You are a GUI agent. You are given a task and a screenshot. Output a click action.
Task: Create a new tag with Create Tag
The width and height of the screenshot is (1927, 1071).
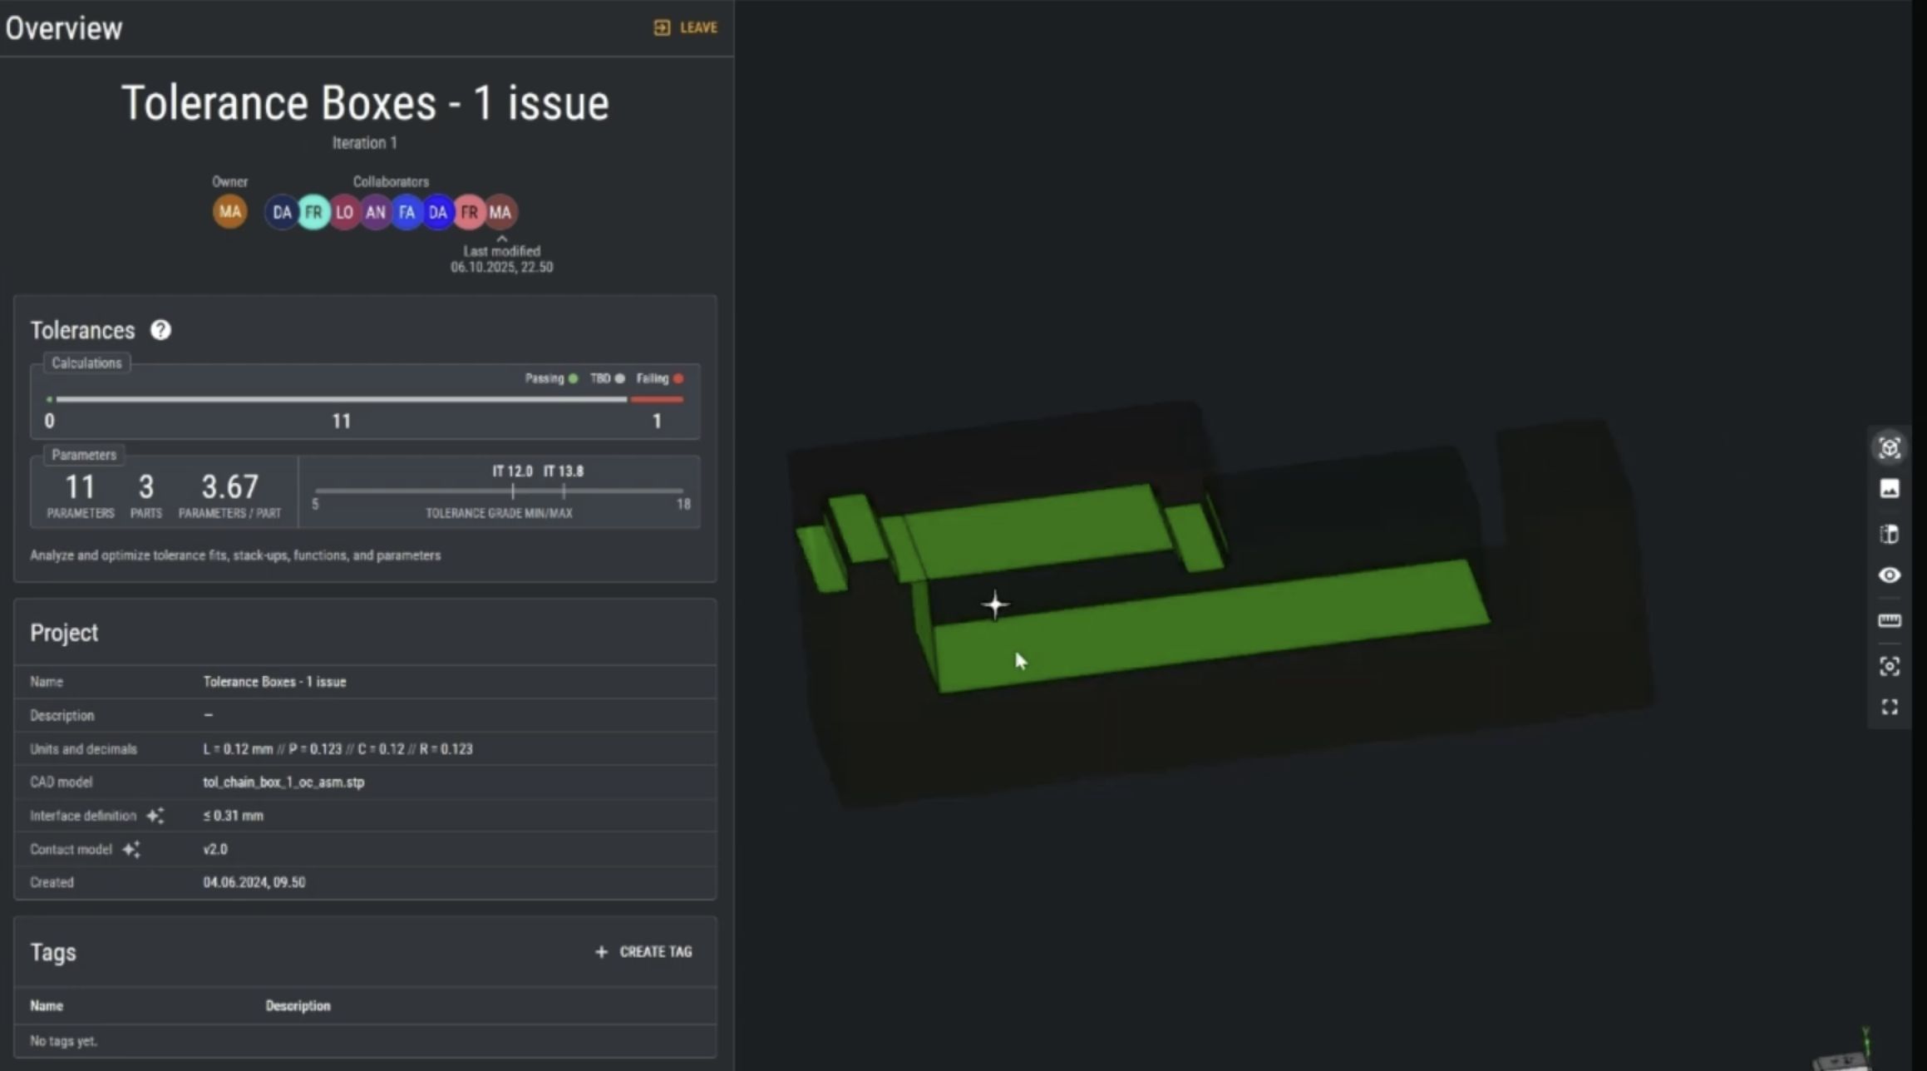[643, 951]
